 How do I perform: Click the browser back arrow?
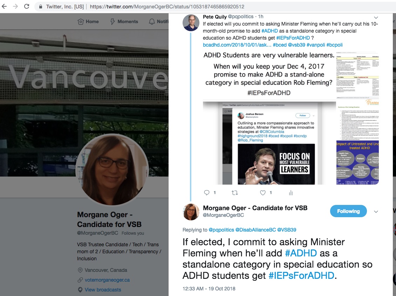point(4,6)
